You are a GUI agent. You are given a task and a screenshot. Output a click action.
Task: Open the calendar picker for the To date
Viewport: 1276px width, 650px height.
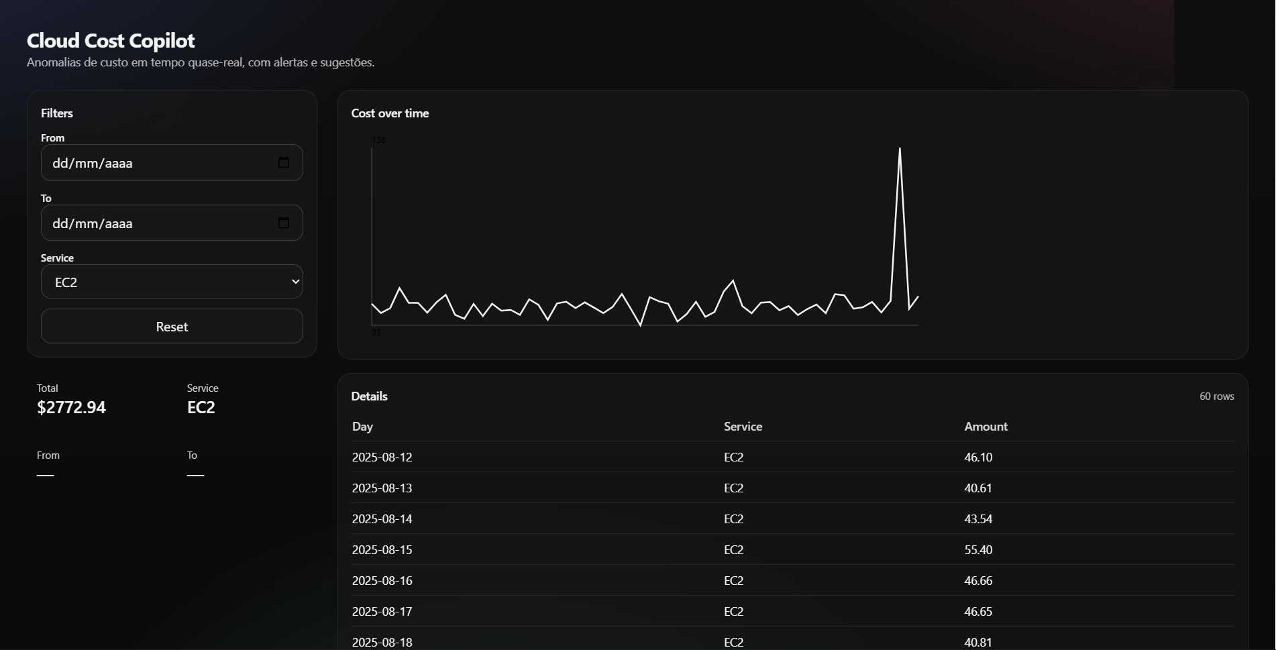[x=284, y=223]
